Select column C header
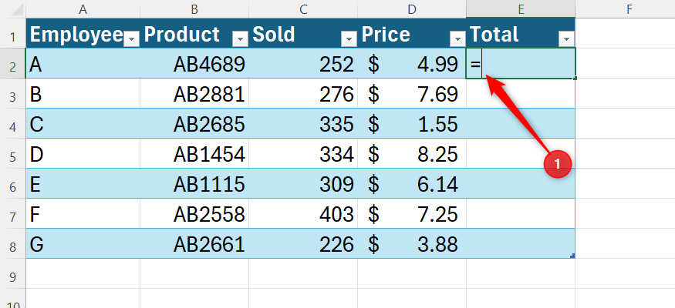 coord(303,9)
